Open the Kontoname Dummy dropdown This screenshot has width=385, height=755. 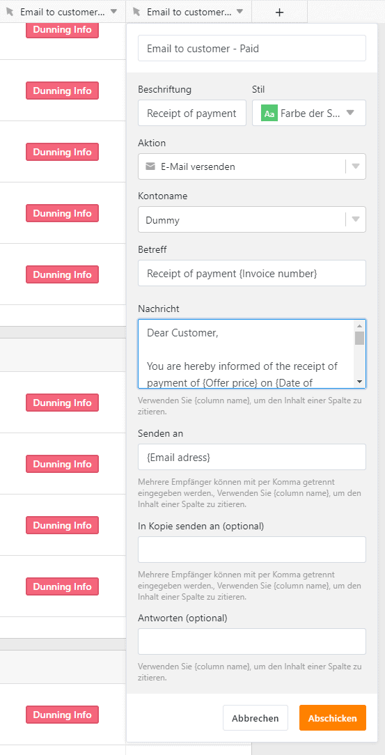[x=356, y=220]
